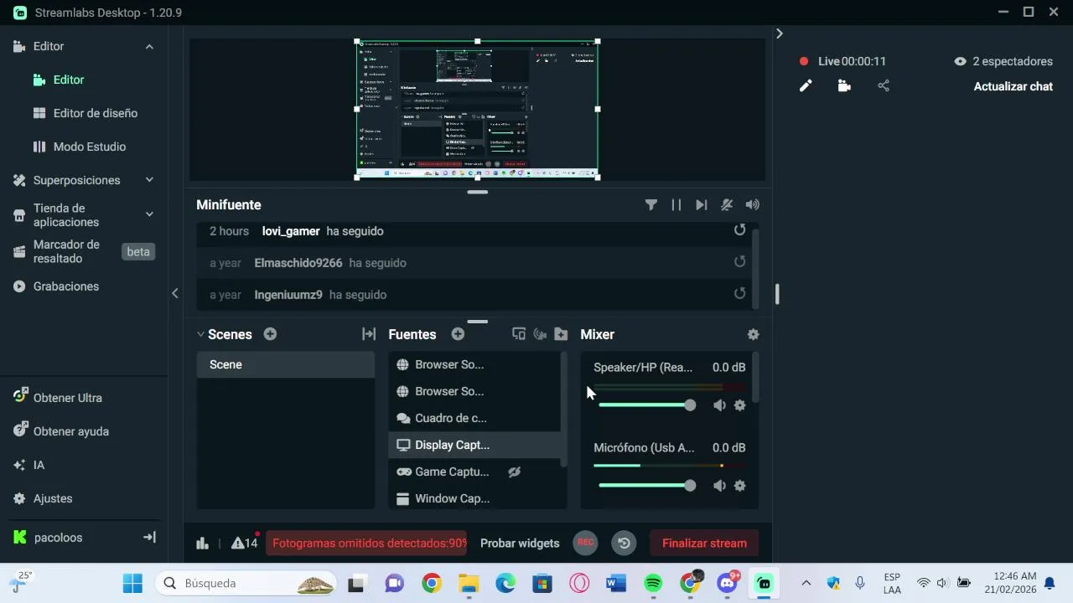
Task: Click the Fuentes dual output icon
Action: (x=519, y=334)
